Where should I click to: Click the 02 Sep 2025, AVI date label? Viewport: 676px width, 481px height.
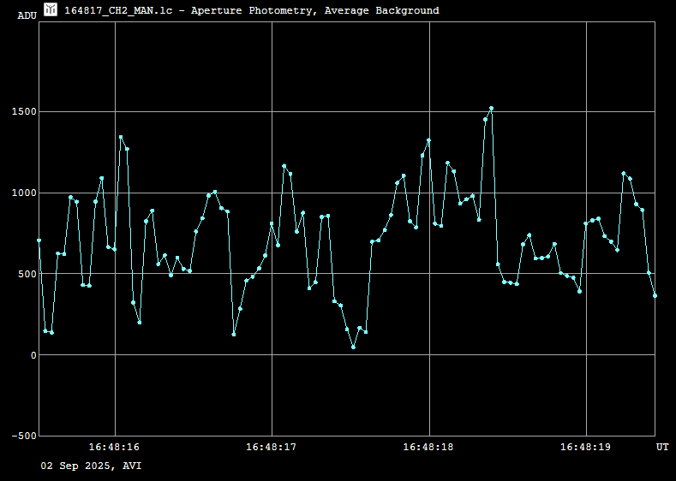click(x=92, y=466)
